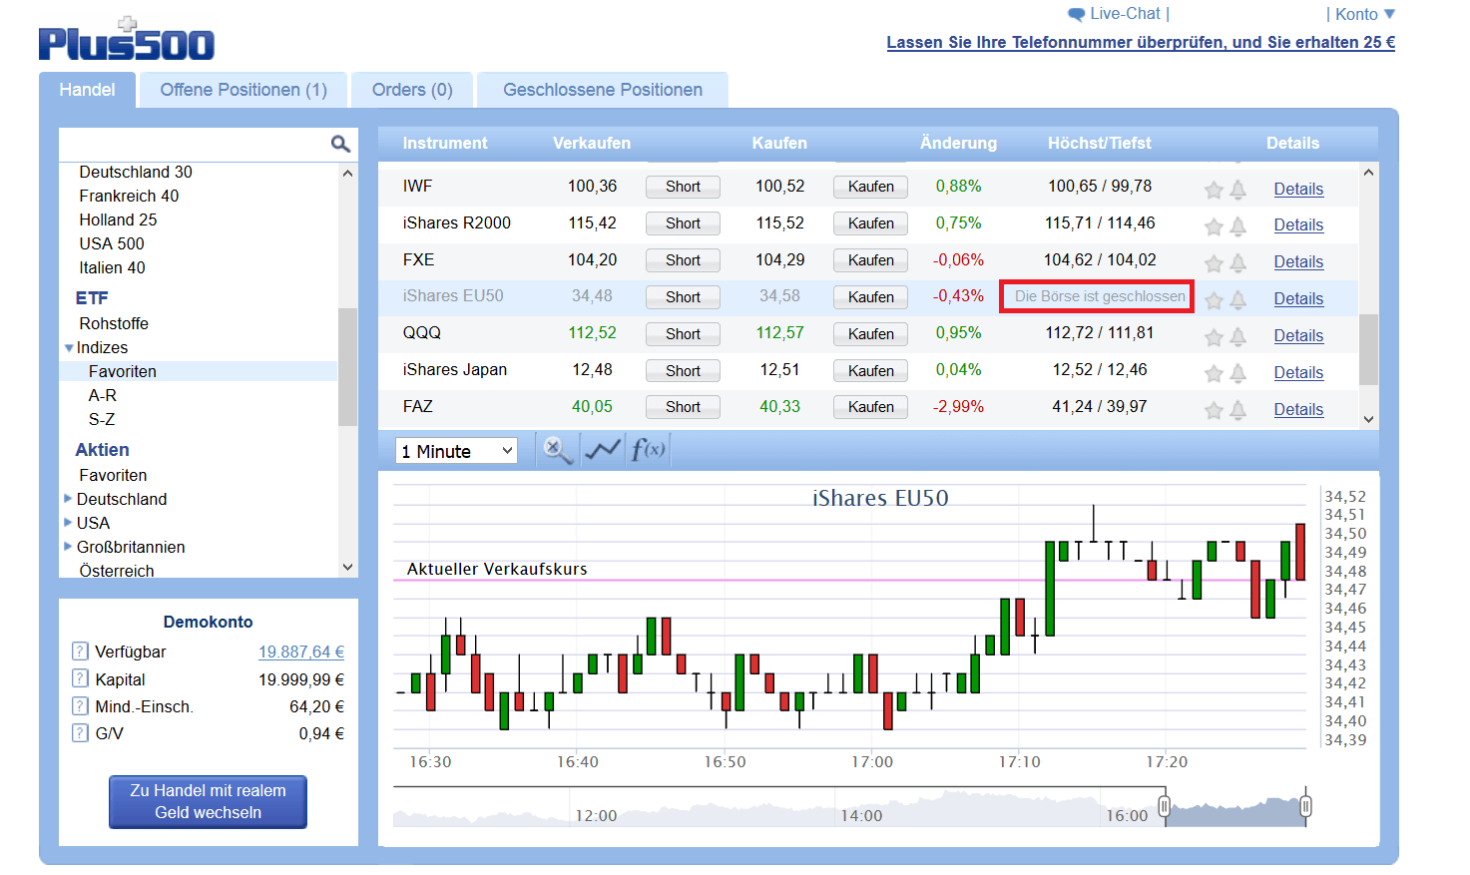
Task: Open the 1 Minute interval dropdown
Action: click(x=456, y=451)
